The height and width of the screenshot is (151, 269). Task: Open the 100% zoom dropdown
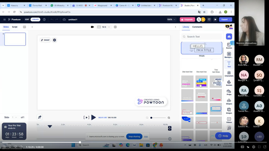pyautogui.click(x=171, y=20)
